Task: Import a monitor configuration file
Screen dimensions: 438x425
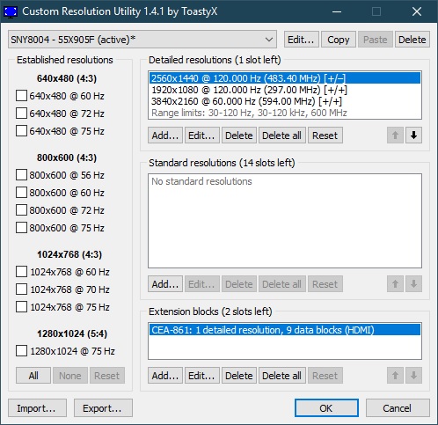Action: point(37,407)
